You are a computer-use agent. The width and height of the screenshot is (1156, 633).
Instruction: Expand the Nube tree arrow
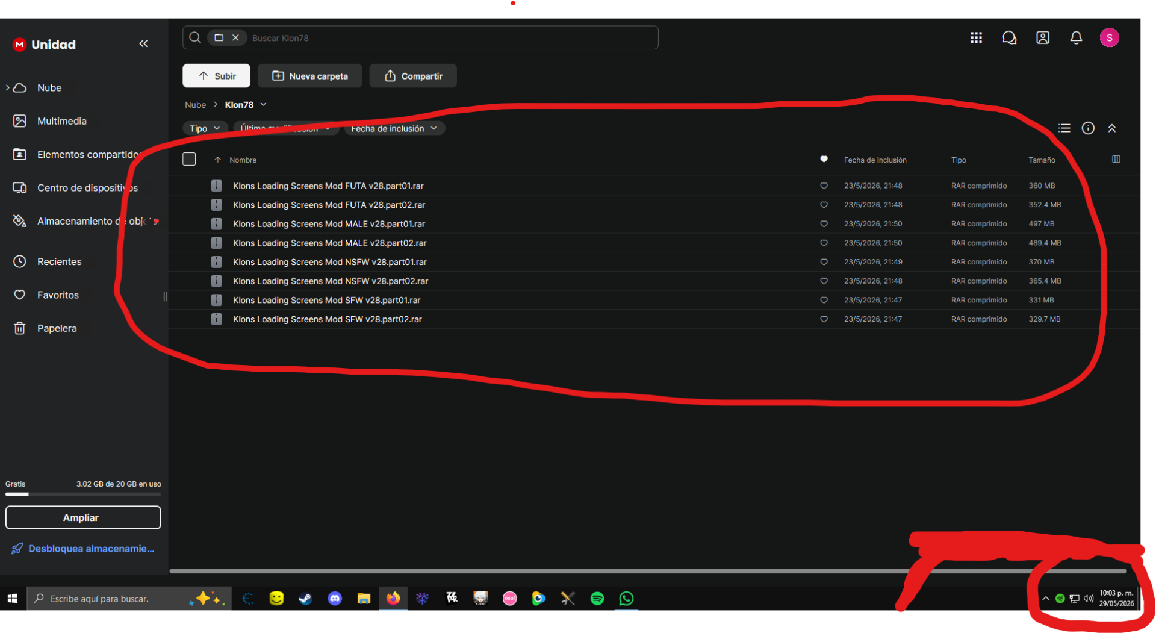point(7,87)
